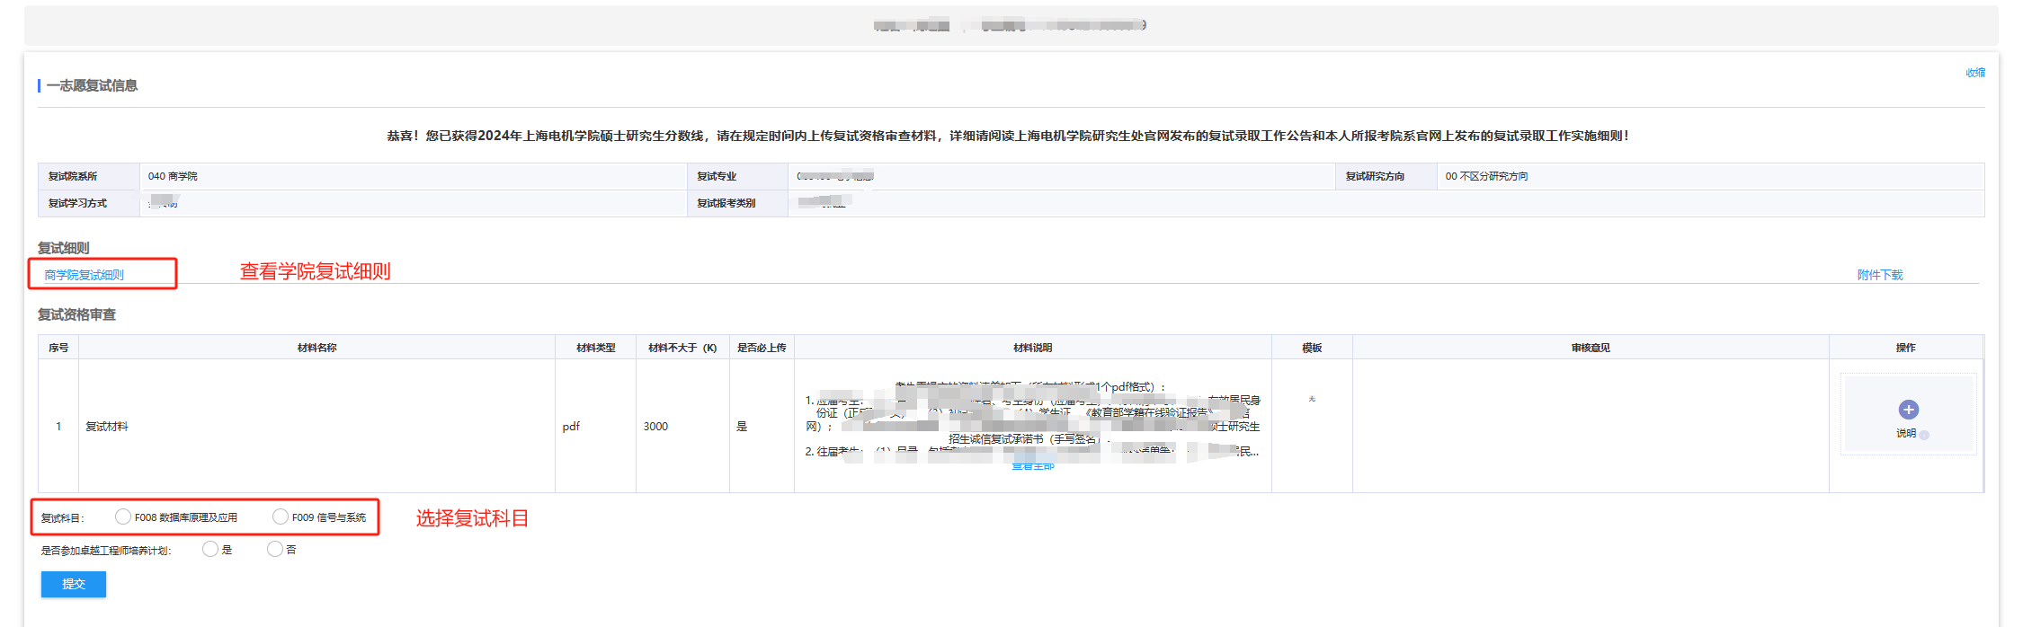The image size is (2023, 627).
Task: Click the 复试材料 name cell
Action: pos(107,427)
